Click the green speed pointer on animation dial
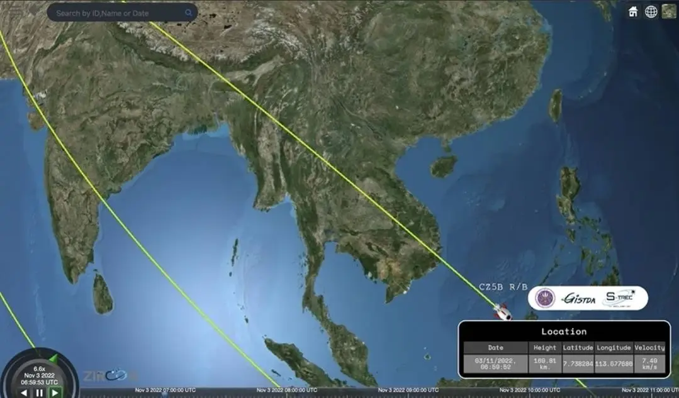Viewport: 679px width, 398px height. 53,358
